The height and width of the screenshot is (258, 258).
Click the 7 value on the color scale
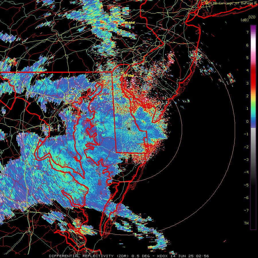click(247, 32)
